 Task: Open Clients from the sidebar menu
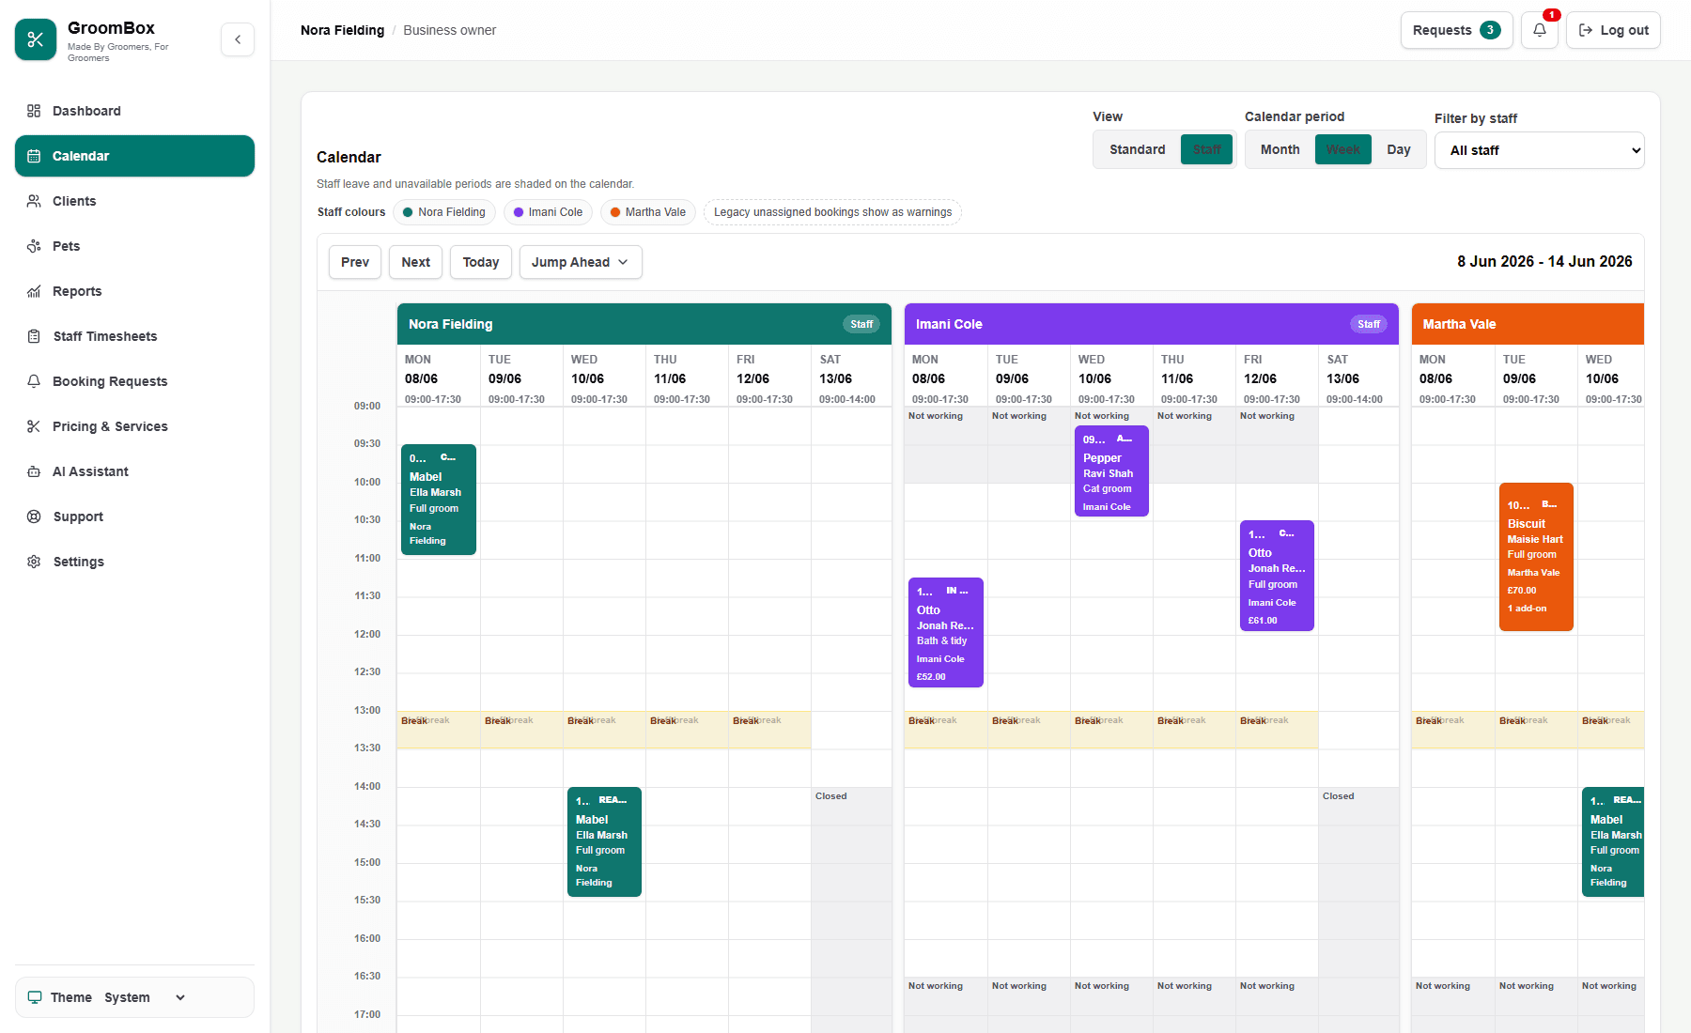click(134, 201)
